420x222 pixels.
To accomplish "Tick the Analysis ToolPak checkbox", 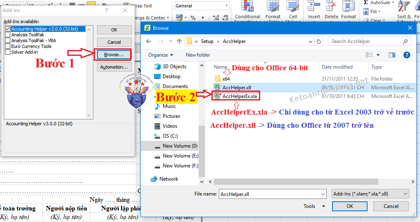I will point(8,35).
